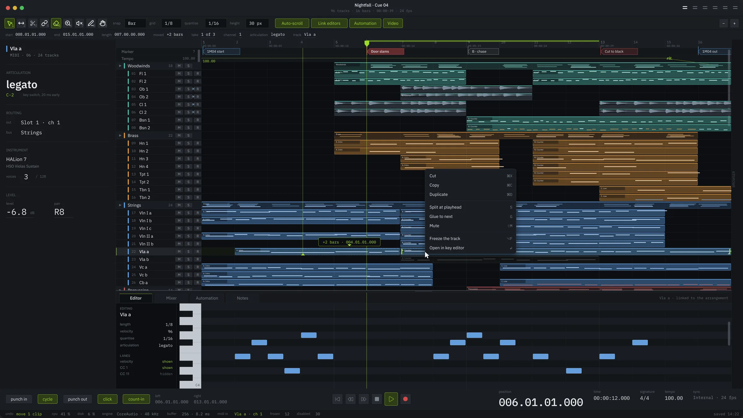
Task: Select Freeze the track in the context menu
Action: [x=470, y=238]
